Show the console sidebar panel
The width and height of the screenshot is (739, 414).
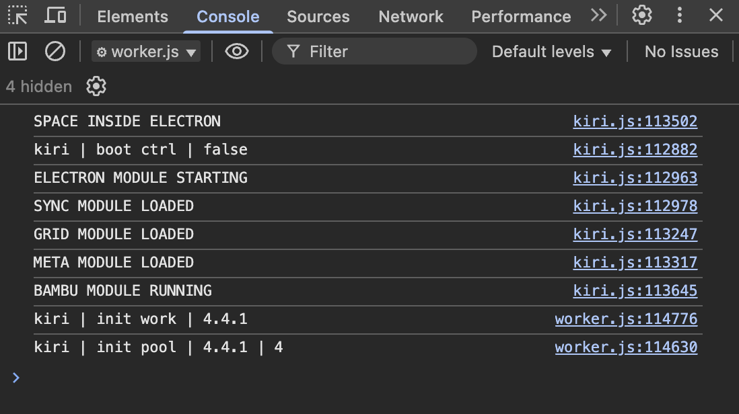(x=17, y=51)
